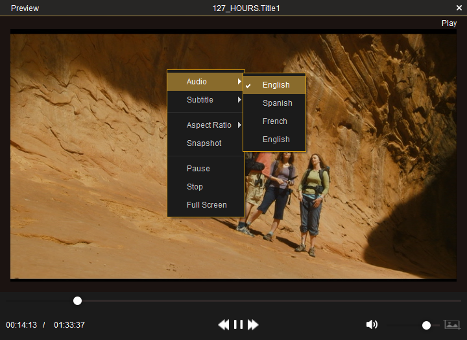Rewind the video playback
467x340 pixels.
click(x=224, y=324)
